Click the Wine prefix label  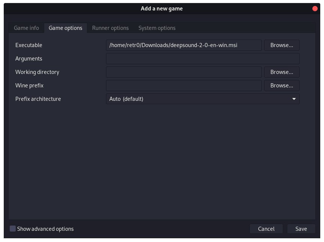(29, 86)
